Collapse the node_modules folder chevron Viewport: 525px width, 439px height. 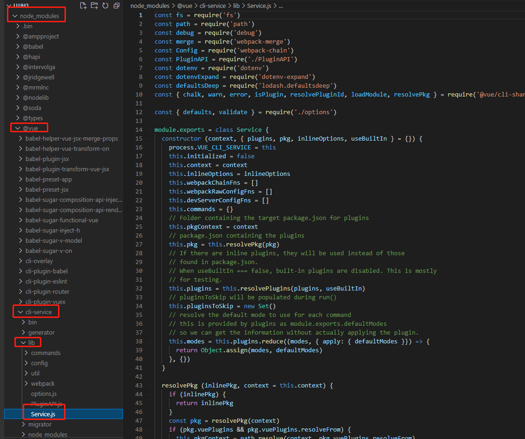point(15,16)
